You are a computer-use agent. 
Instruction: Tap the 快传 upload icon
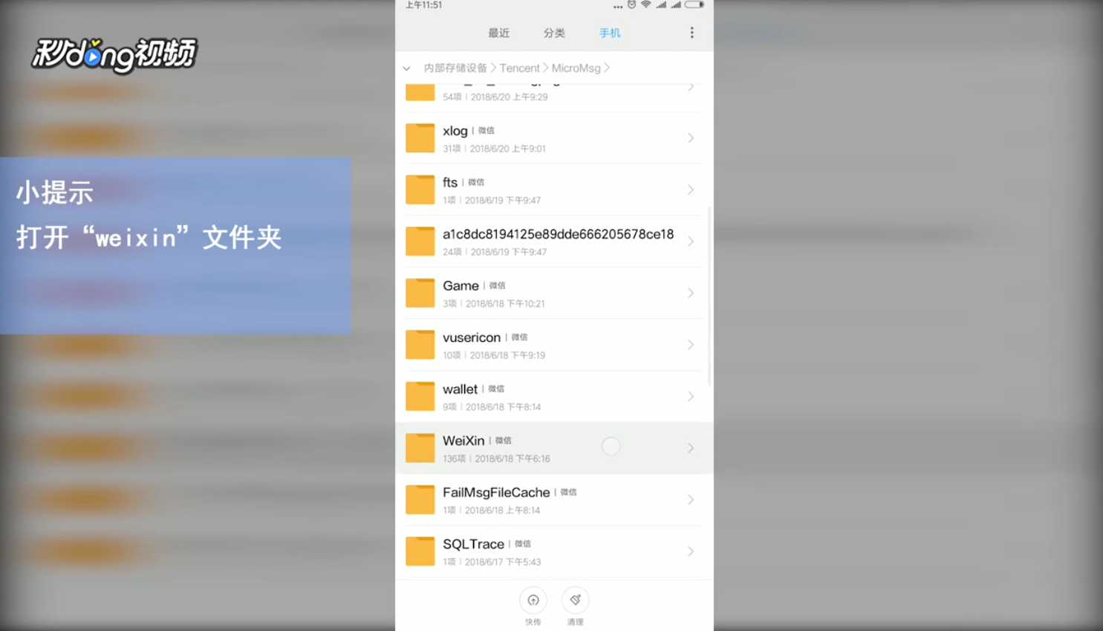click(x=533, y=600)
